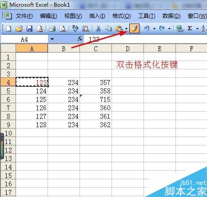207x197 pixels.
Task: Select column F header
Action: [x=191, y=48]
